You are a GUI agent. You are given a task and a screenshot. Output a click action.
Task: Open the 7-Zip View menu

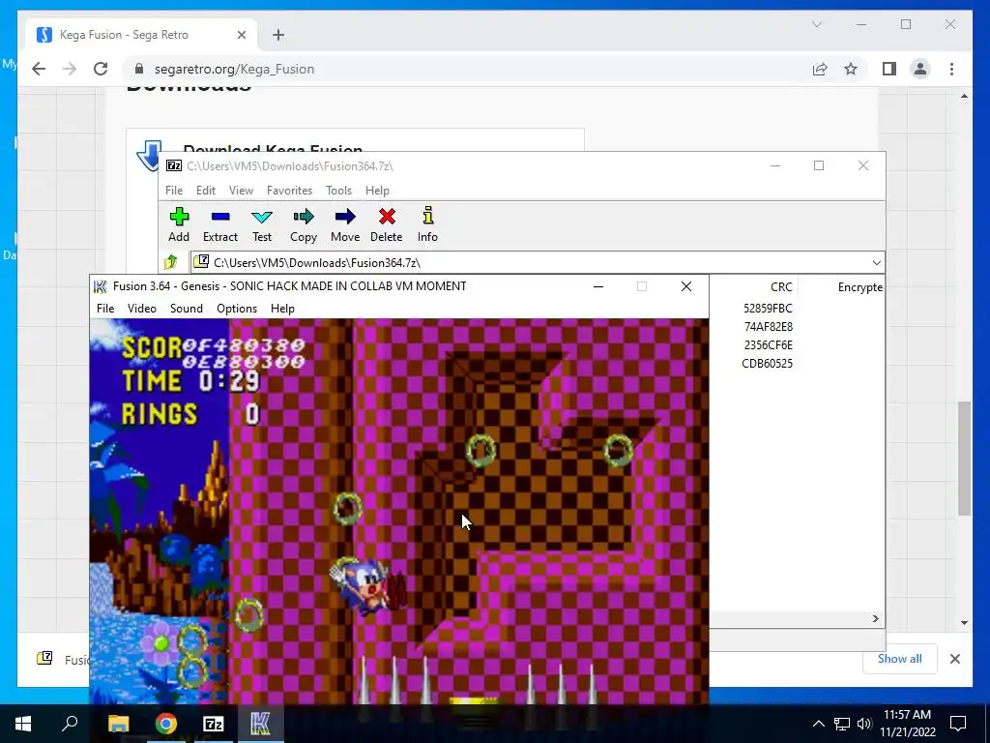click(x=241, y=191)
